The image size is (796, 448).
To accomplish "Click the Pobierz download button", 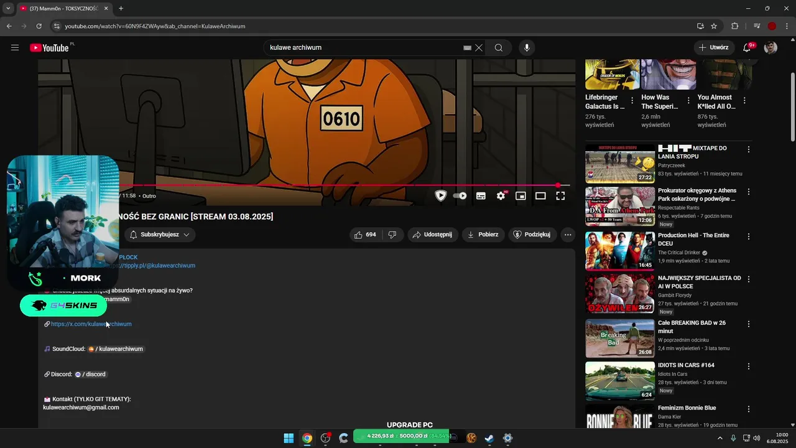I will 483,235.
